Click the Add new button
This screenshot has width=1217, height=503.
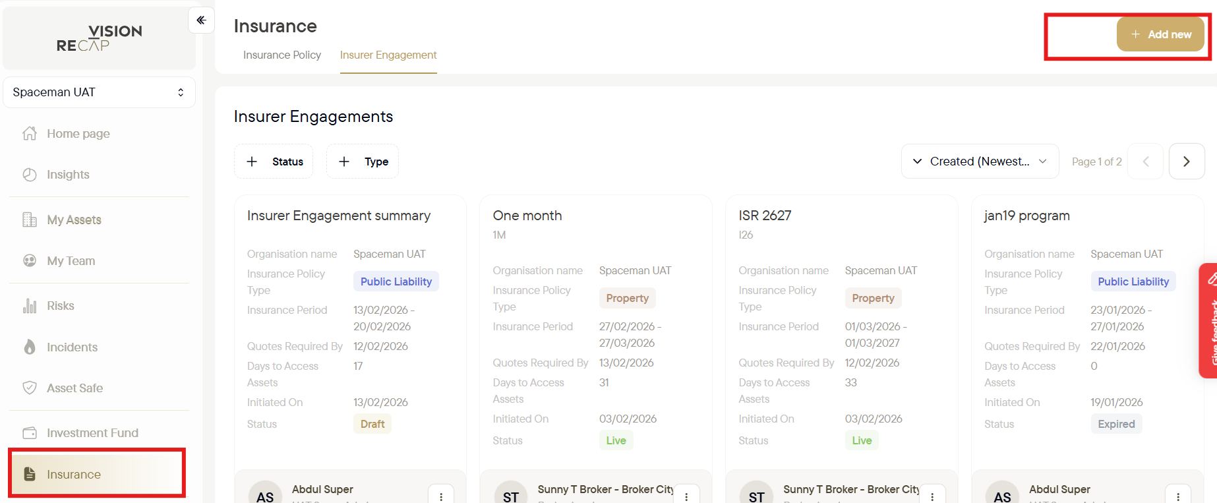coord(1160,34)
